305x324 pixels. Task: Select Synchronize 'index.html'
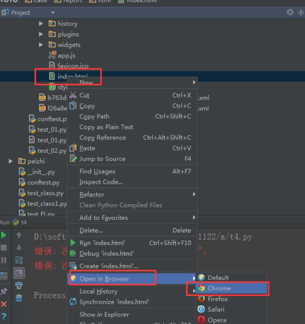click(133, 302)
